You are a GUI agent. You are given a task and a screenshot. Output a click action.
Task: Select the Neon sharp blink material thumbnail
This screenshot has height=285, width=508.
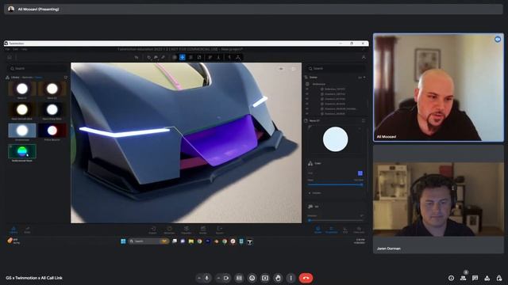[x=52, y=109]
